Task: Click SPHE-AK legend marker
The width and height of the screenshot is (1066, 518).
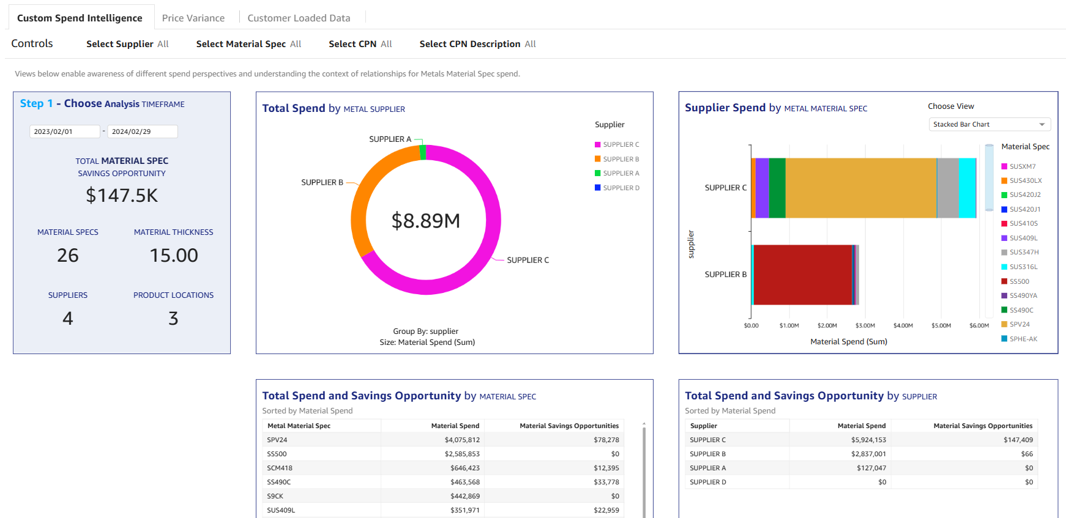Action: [x=1004, y=339]
